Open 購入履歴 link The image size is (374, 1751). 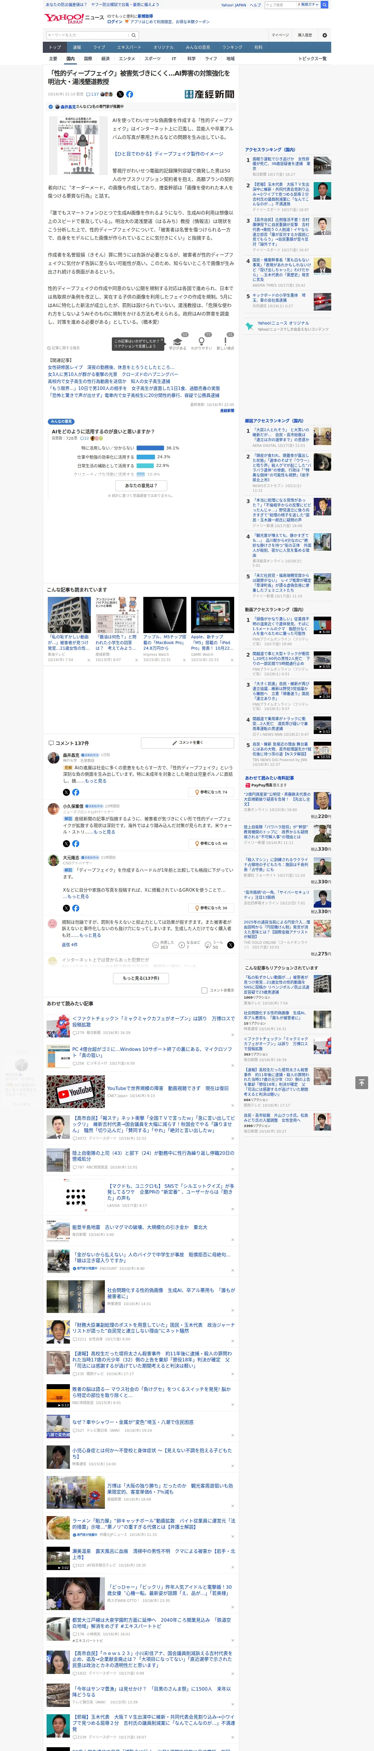tap(305, 35)
